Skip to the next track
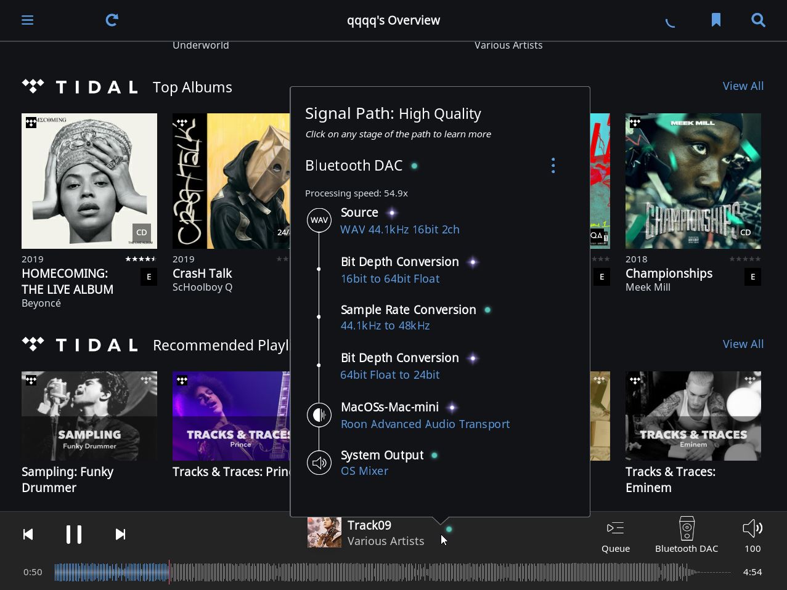 [121, 534]
